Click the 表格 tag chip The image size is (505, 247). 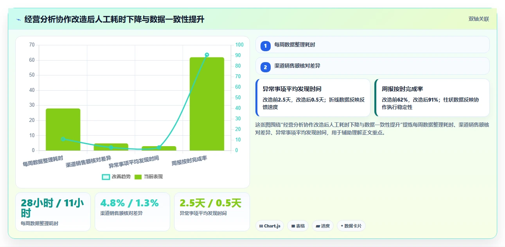[298, 226]
